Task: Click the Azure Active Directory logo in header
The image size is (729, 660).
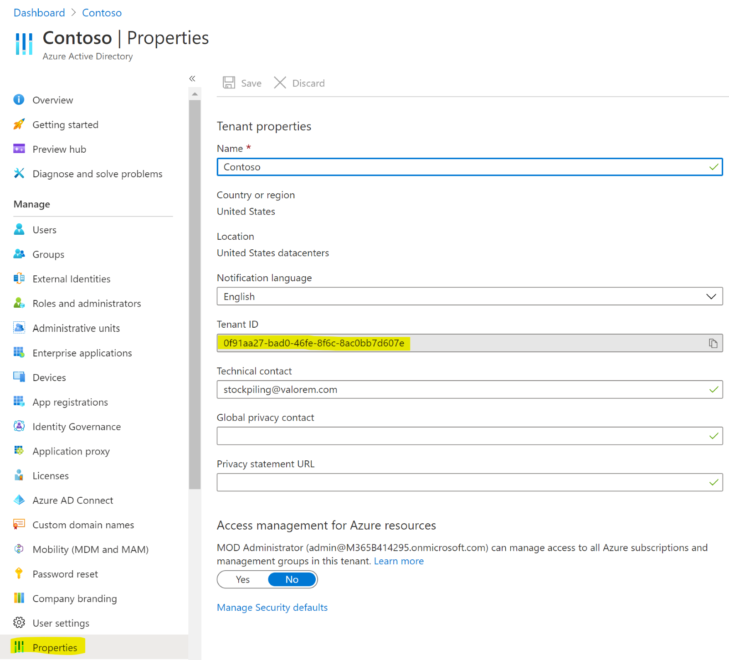Action: click(x=24, y=44)
